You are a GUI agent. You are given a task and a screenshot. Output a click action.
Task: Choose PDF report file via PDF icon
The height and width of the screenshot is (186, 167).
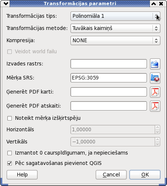(x=155, y=106)
